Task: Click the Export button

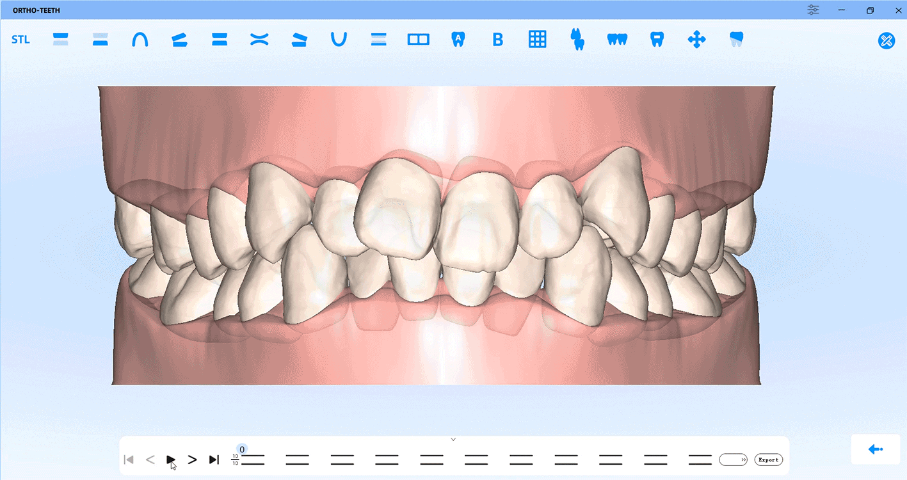Action: coord(768,460)
